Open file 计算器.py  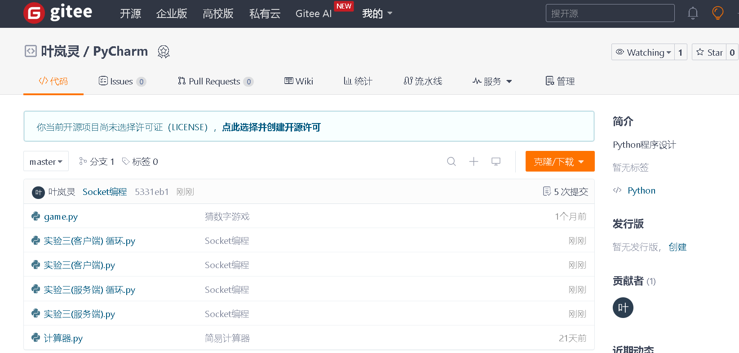[x=63, y=338]
